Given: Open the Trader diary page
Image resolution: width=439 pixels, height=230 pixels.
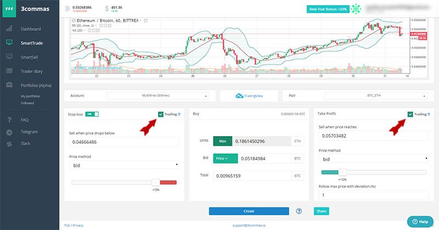Looking at the screenshot, I should click(32, 71).
